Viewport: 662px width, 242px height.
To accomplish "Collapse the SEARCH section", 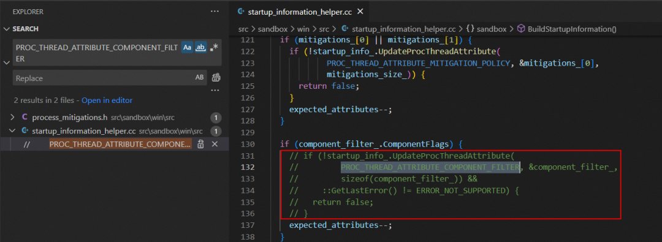I will point(6,29).
